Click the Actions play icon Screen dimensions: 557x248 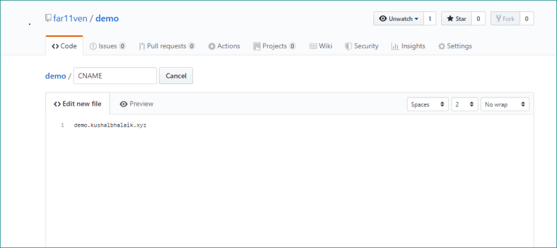(211, 46)
